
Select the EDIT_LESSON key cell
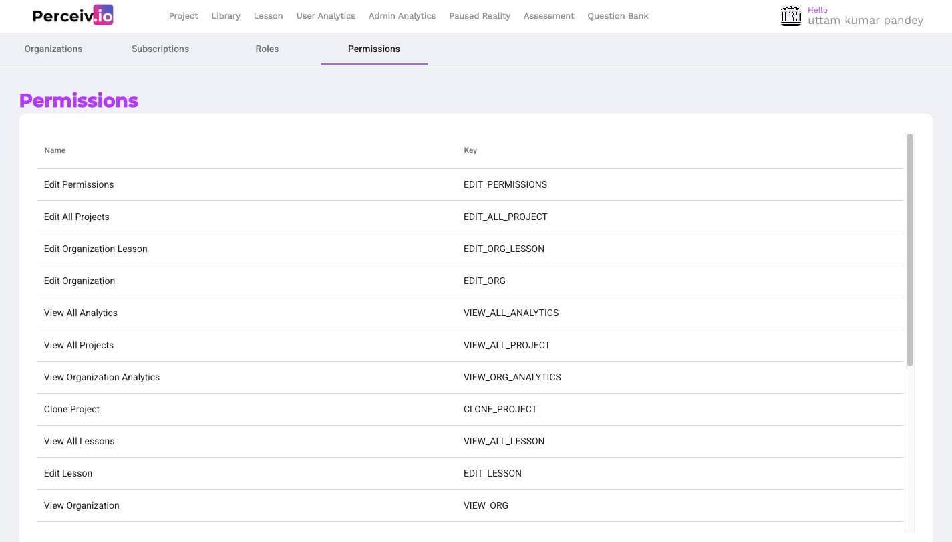[492, 473]
